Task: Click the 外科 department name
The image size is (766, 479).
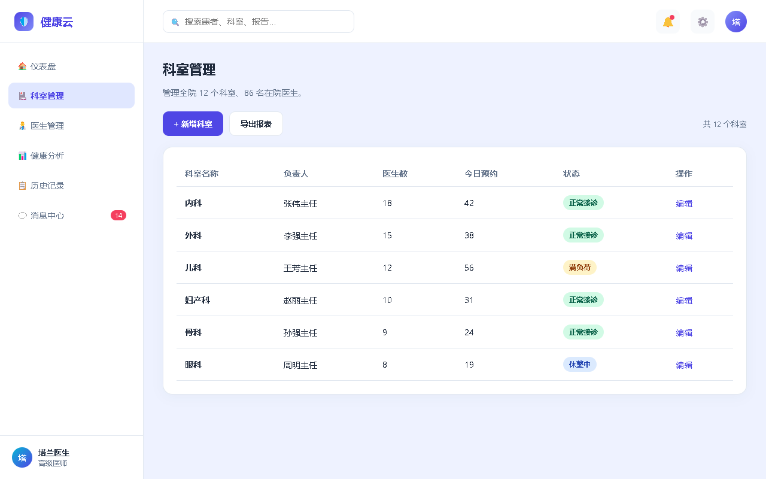Action: pos(193,236)
